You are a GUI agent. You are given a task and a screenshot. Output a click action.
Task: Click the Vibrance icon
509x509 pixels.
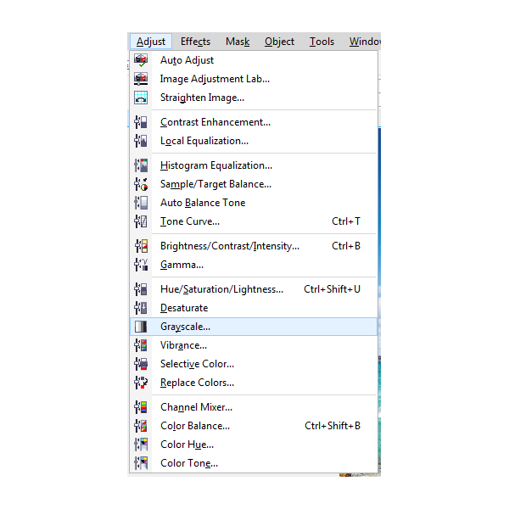(x=141, y=345)
